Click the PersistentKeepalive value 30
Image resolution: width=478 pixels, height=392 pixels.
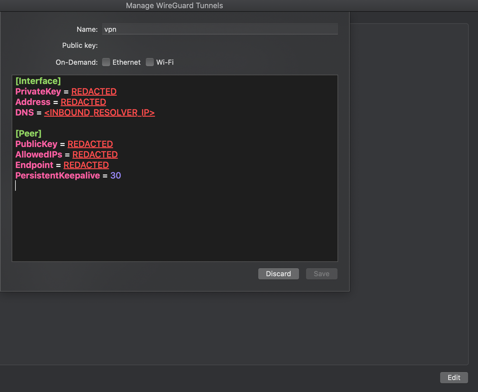[115, 176]
